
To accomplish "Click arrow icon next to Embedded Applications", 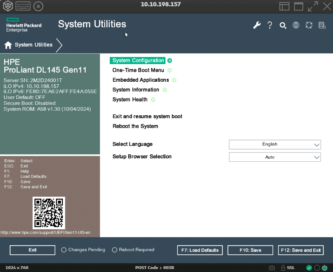I will pyautogui.click(x=174, y=80).
